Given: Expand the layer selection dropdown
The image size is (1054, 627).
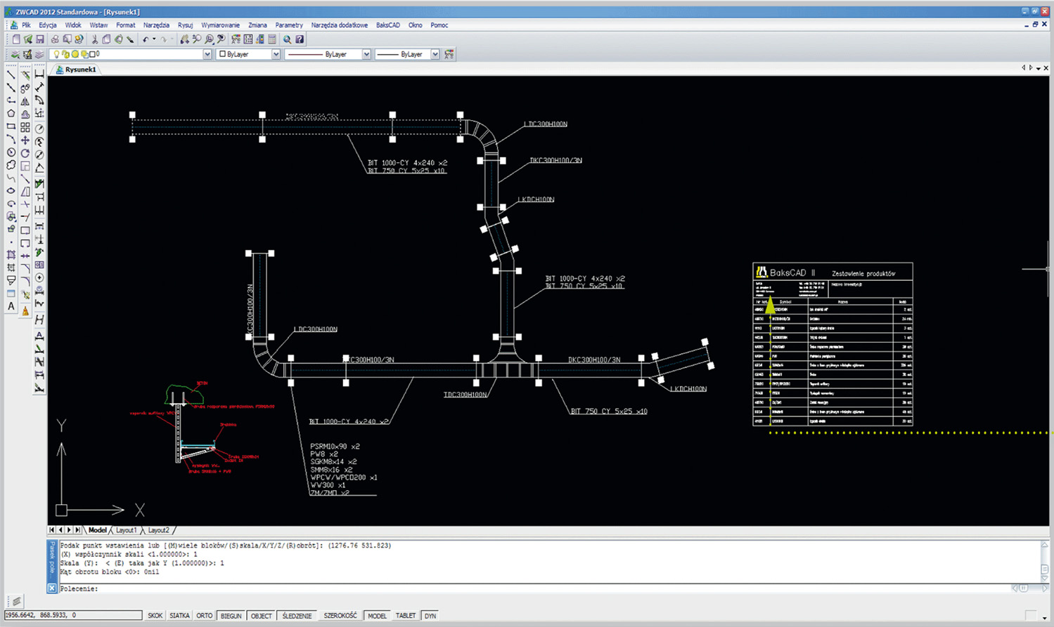Looking at the screenshot, I should [x=207, y=54].
